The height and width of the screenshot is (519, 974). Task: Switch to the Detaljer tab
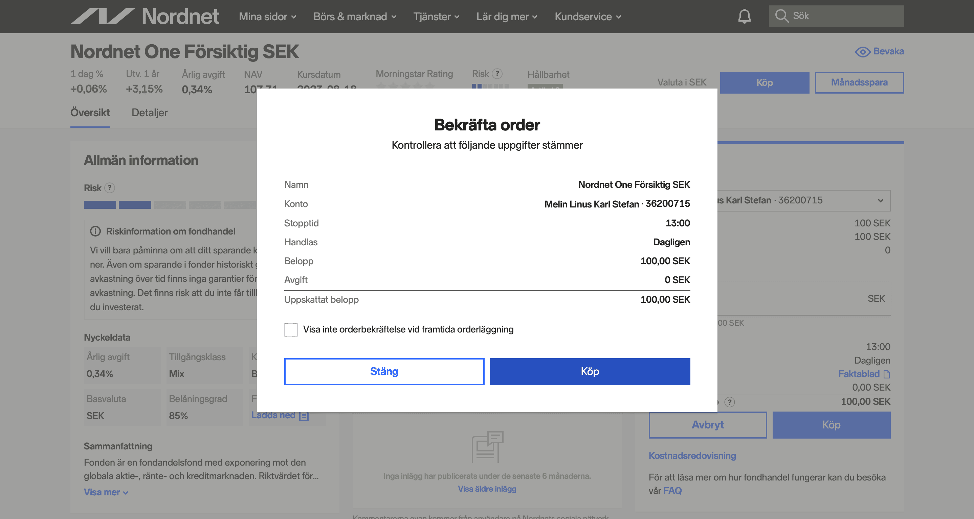click(149, 113)
